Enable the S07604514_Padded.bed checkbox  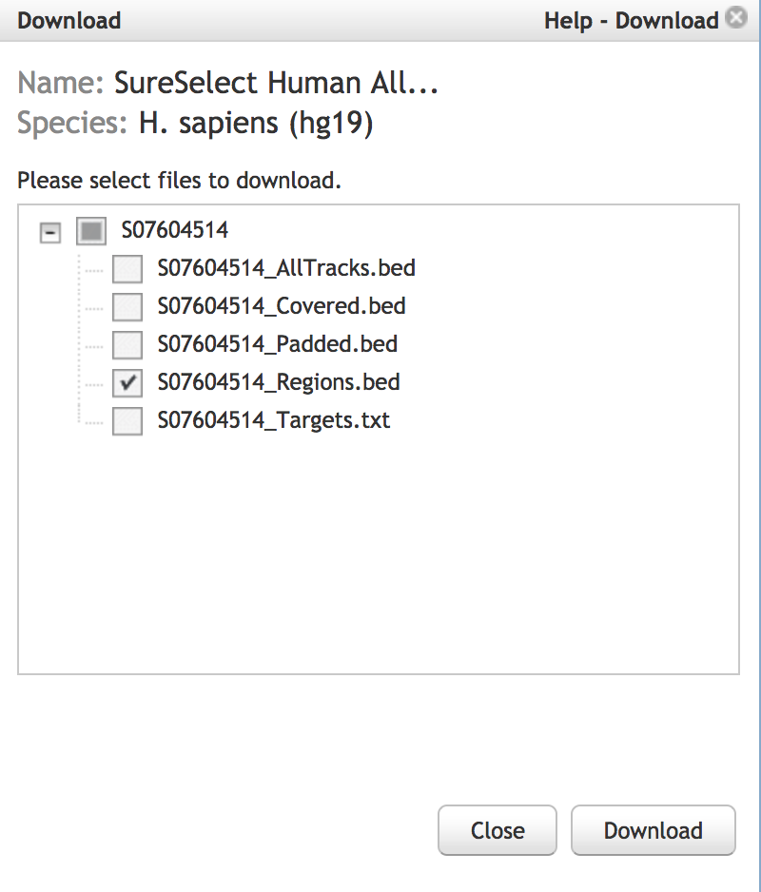coord(127,345)
